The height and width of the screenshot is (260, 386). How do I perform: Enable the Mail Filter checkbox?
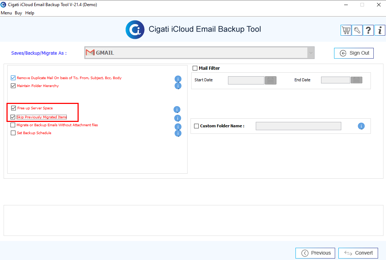point(195,68)
